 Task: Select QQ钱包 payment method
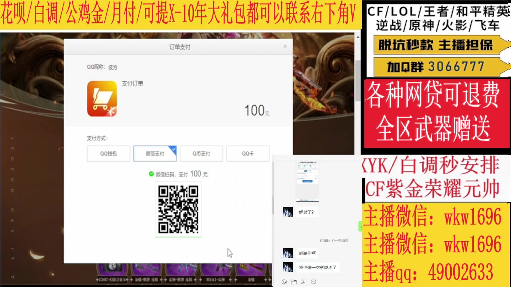[108, 154]
